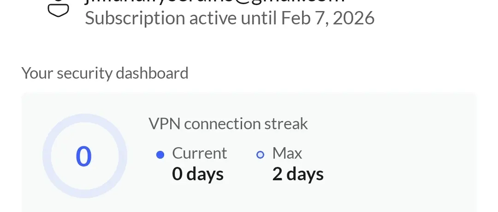498x212 pixels.
Task: Click the circular streak progress ring
Action: click(85, 156)
